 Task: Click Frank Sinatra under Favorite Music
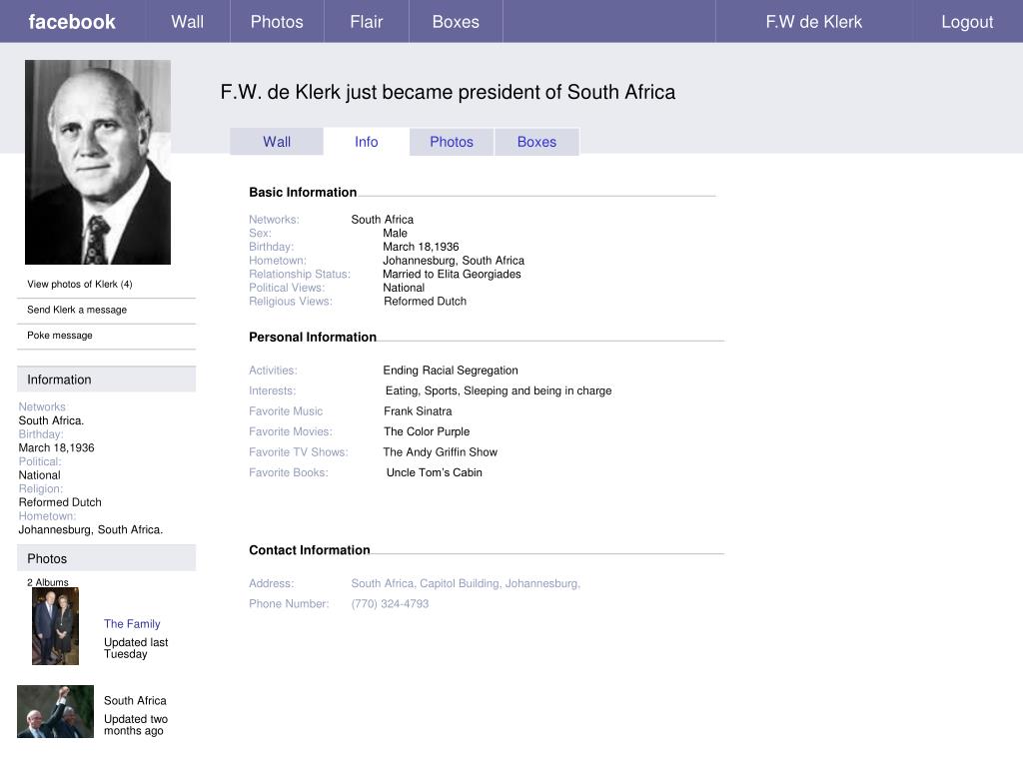[418, 410]
